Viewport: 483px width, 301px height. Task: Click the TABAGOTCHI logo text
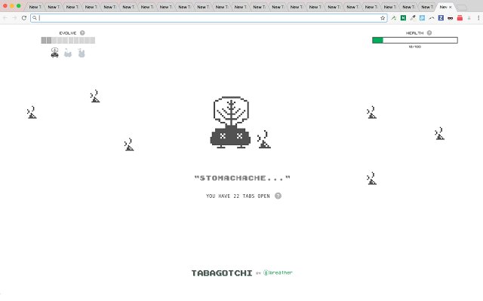[x=222, y=273]
